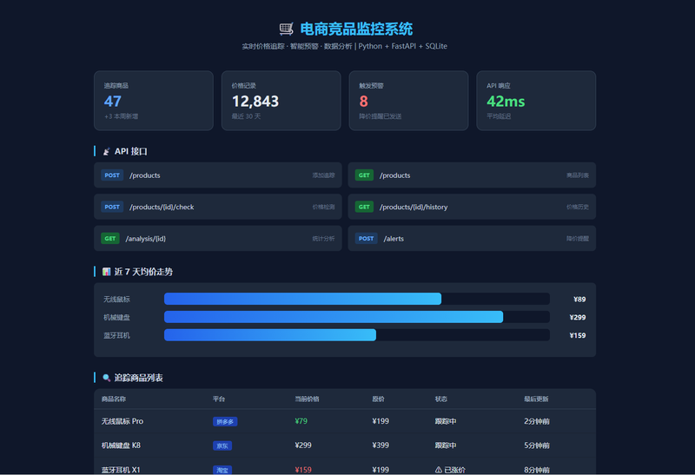Click the icon next to the API 接口 heading

pyautogui.click(x=106, y=152)
